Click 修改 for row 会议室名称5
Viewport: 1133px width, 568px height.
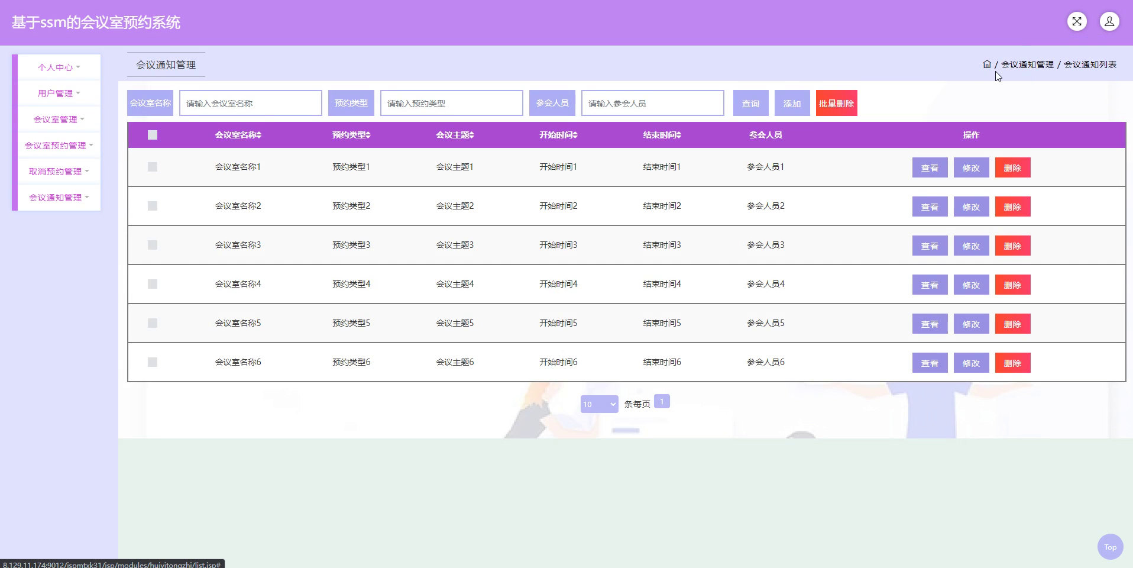click(972, 324)
